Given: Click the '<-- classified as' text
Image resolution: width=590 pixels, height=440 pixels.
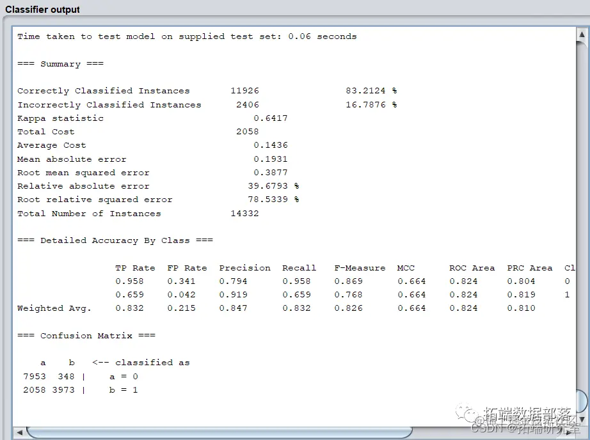Looking at the screenshot, I should pos(141,363).
